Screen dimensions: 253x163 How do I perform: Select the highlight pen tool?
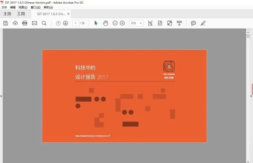203,23
